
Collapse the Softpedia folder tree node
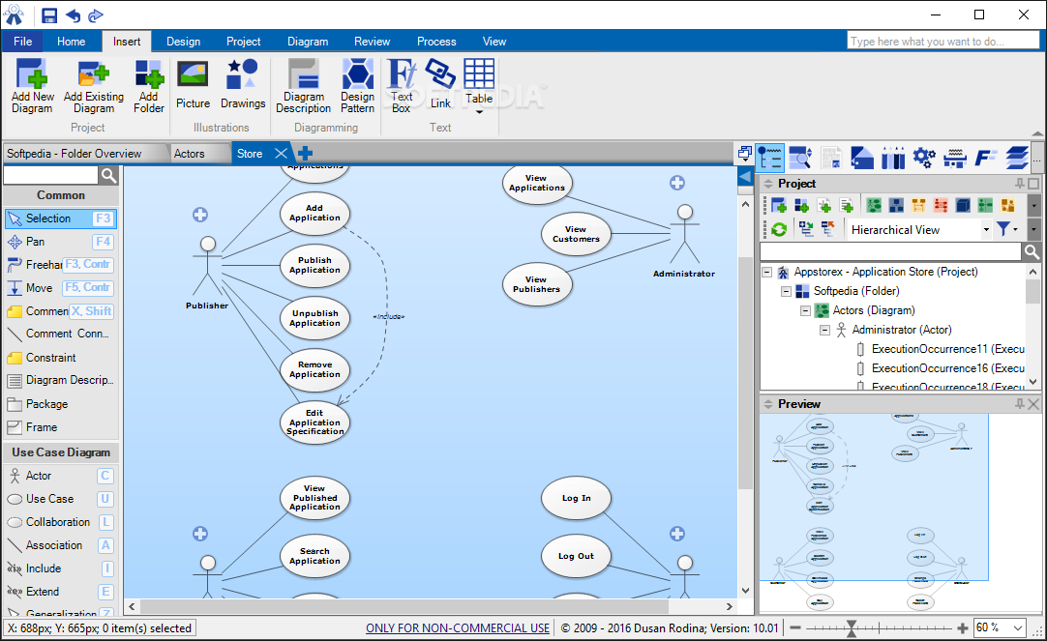pos(786,291)
